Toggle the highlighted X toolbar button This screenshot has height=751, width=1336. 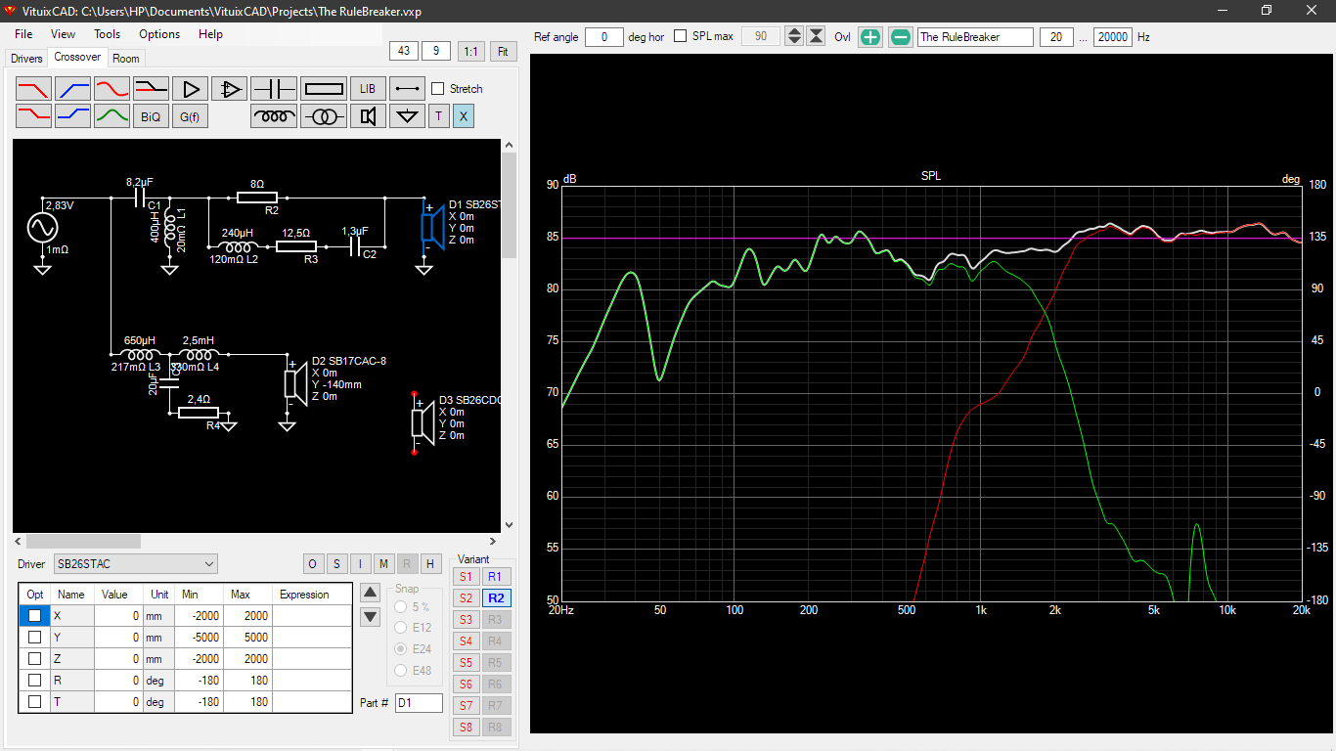(x=464, y=116)
